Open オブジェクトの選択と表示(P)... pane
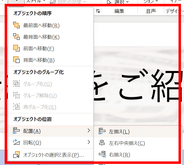The height and width of the screenshot is (165, 184). tap(51, 155)
